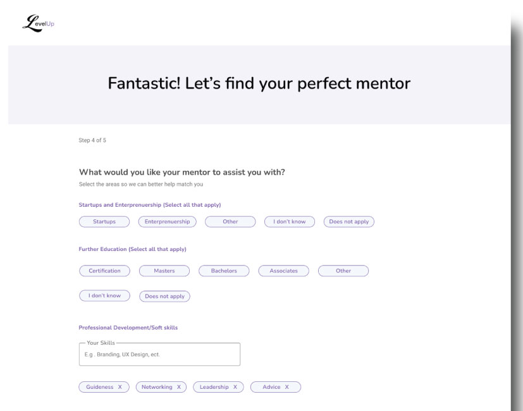This screenshot has width=523, height=411.
Task: Choose Other under Startups and Enterprenuership
Action: pyautogui.click(x=230, y=222)
